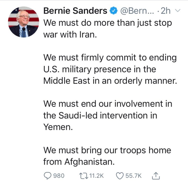188x184 pixels.
Task: Open the tweet options chevron menu
Action: pyautogui.click(x=177, y=11)
